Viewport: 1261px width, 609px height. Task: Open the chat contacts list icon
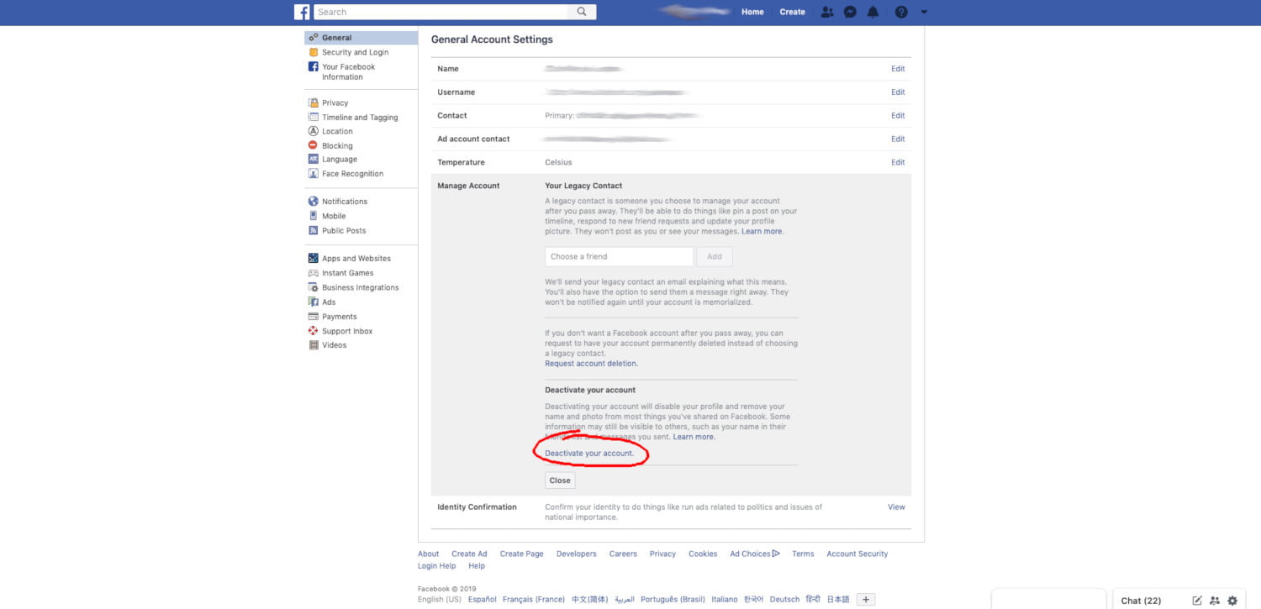tap(1213, 600)
